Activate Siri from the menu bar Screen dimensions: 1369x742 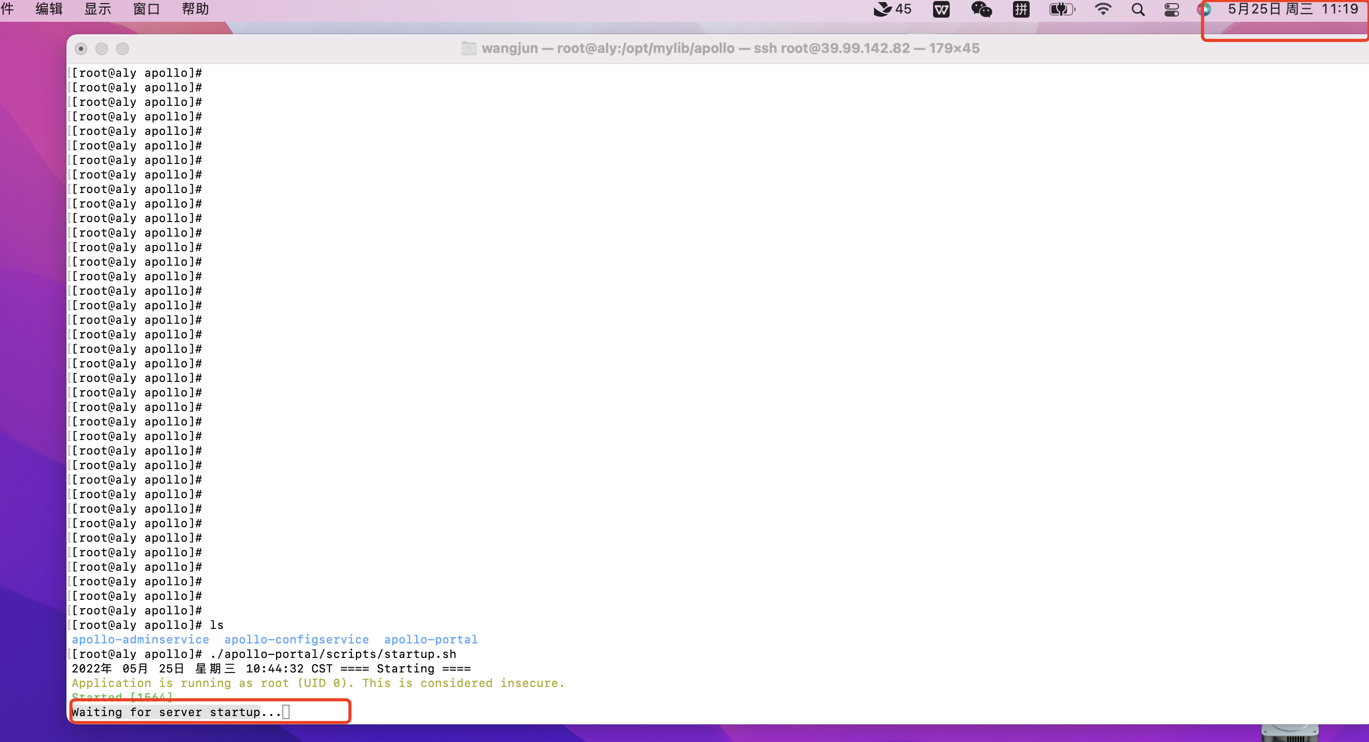tap(1204, 9)
